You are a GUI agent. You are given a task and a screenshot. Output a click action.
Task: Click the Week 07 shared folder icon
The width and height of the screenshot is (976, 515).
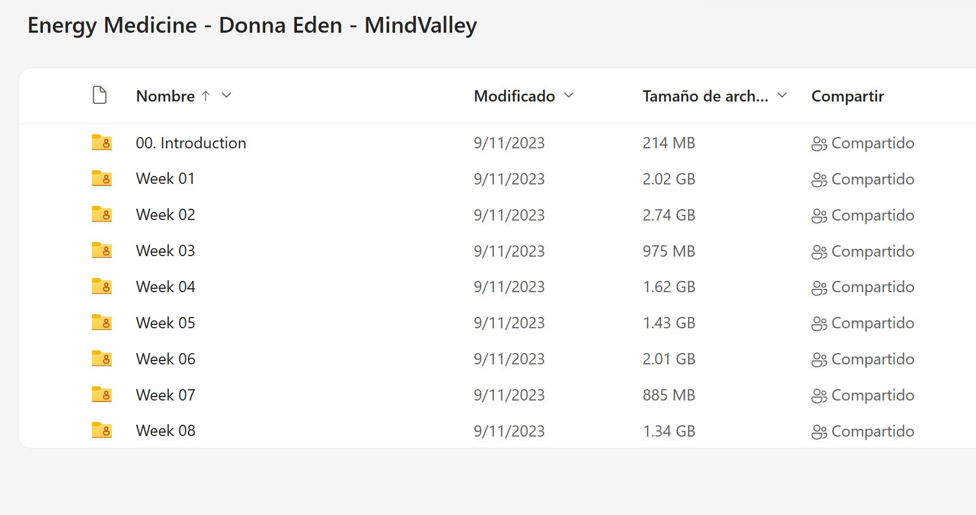tap(102, 394)
